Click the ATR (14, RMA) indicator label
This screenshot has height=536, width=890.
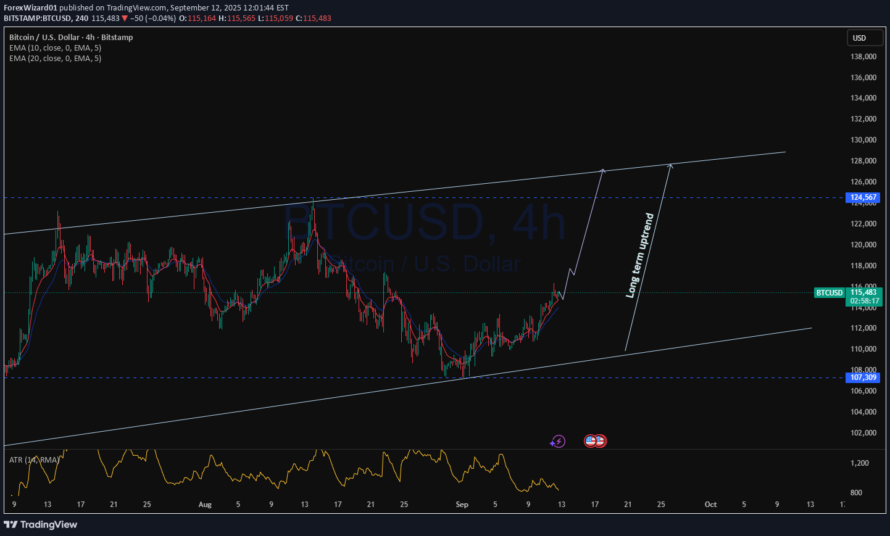(x=34, y=460)
